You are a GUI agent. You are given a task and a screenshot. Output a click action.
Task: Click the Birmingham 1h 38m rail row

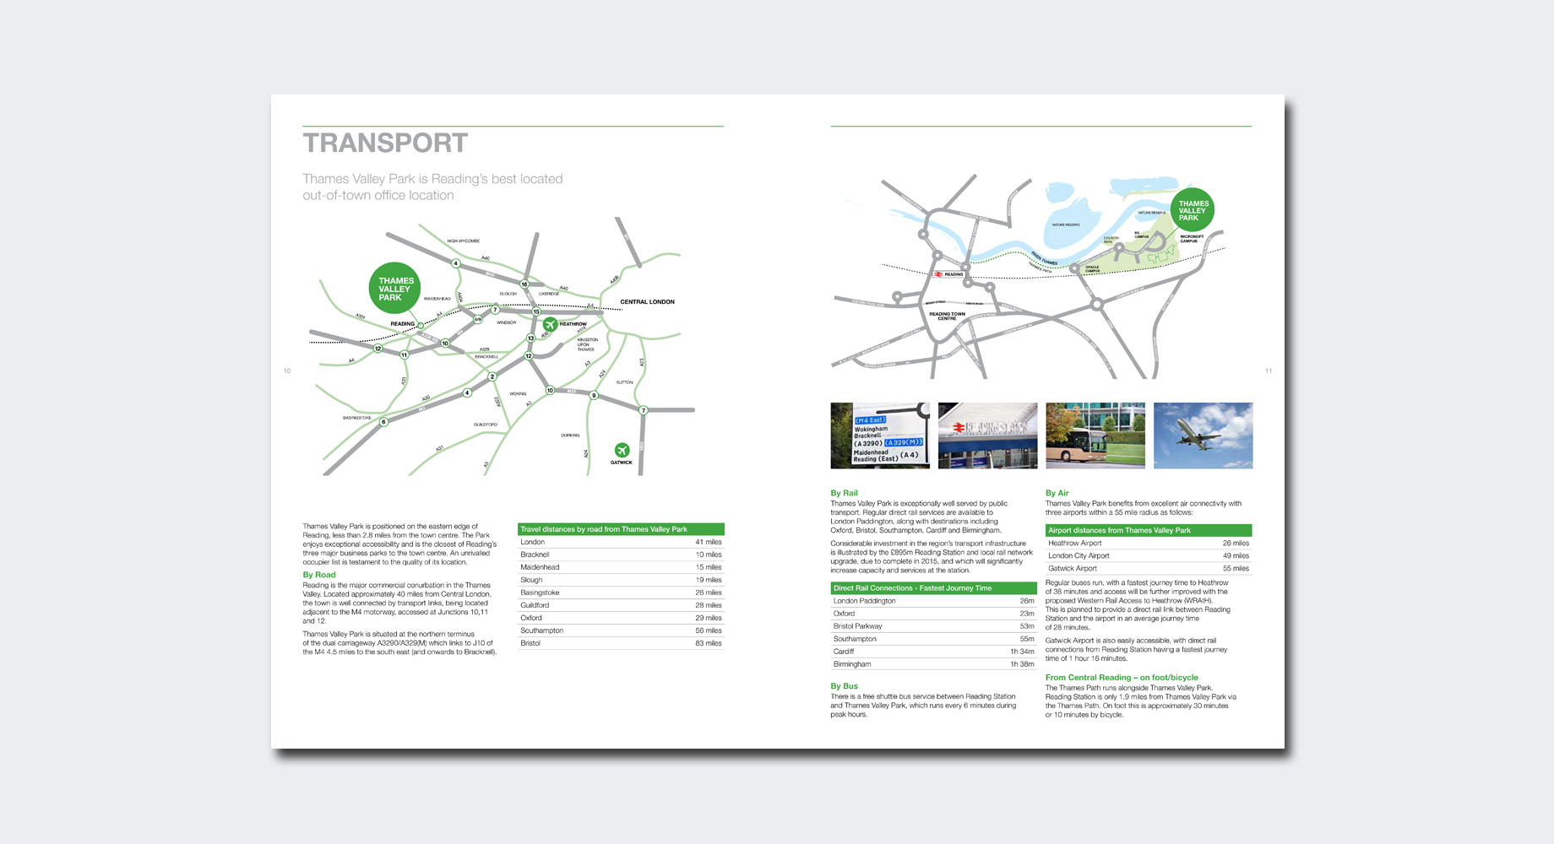pyautogui.click(x=933, y=664)
